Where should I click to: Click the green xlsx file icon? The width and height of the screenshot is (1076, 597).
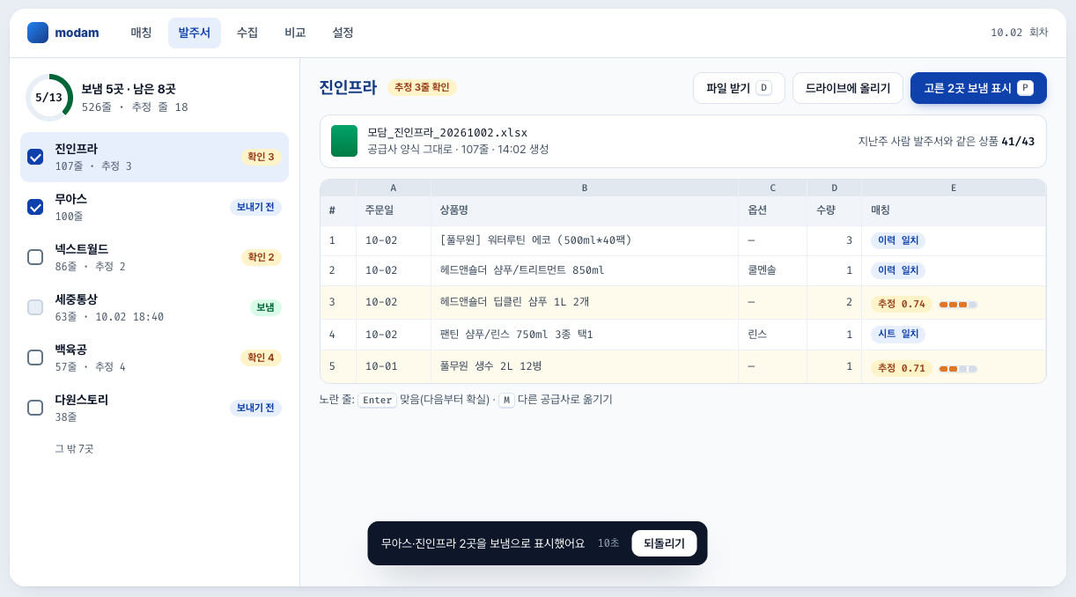tap(344, 141)
